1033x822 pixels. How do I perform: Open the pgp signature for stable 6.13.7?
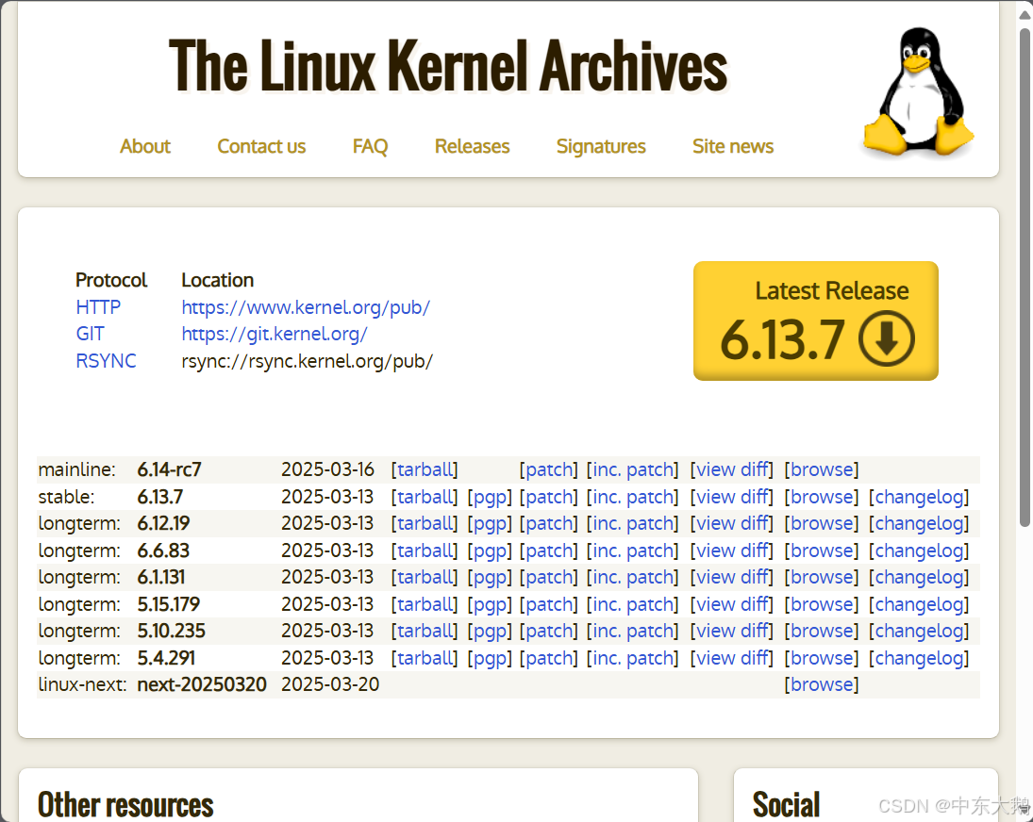pyautogui.click(x=490, y=497)
